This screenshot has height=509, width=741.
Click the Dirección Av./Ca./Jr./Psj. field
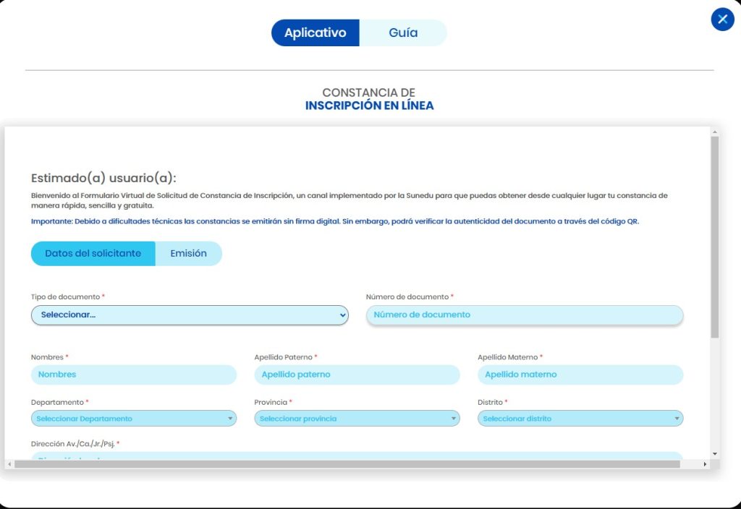point(357,456)
